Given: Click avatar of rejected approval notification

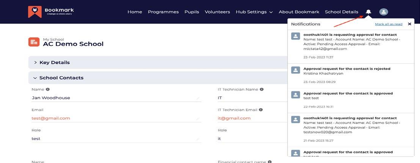Looking at the screenshot, I should 296,70.
